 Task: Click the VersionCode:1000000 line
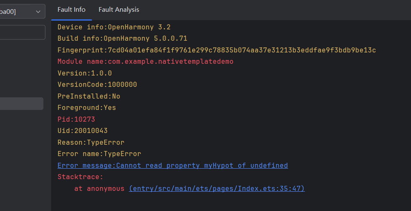click(x=97, y=85)
